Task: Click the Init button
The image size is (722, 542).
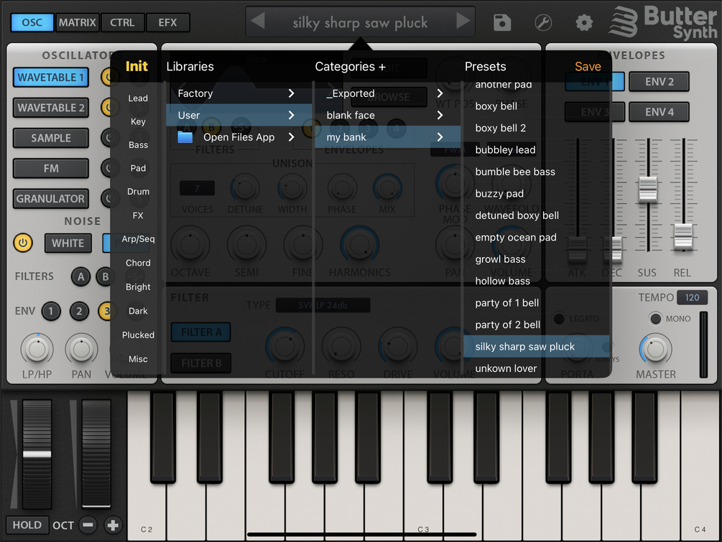Action: tap(136, 66)
